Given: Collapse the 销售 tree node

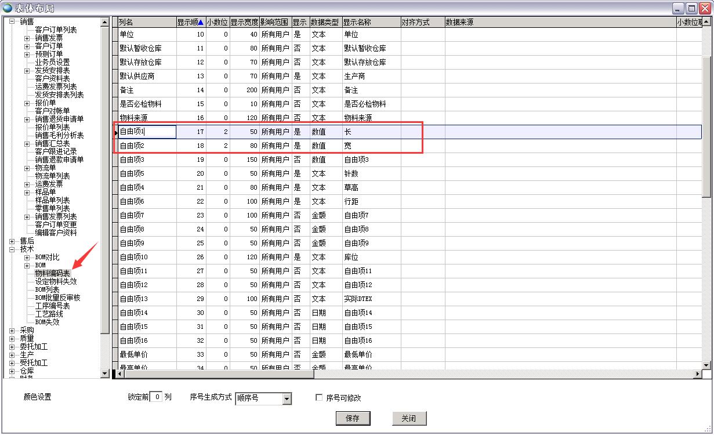Looking at the screenshot, I should tap(12, 21).
